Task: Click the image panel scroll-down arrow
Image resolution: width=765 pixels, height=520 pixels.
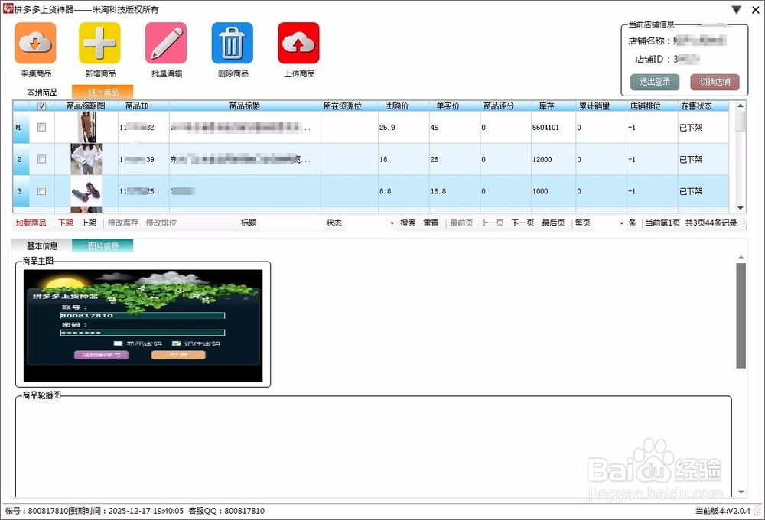Action: (741, 492)
